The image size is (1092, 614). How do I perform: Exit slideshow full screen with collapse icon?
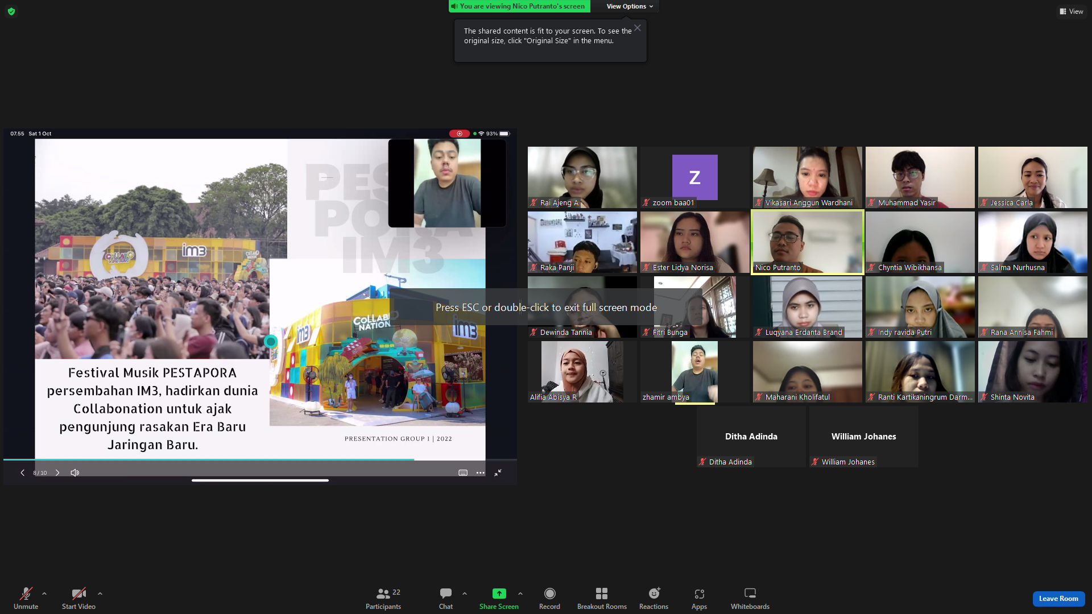click(x=498, y=472)
